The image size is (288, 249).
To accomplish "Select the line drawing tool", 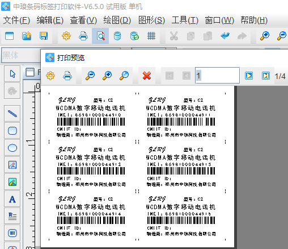I will tap(12, 113).
